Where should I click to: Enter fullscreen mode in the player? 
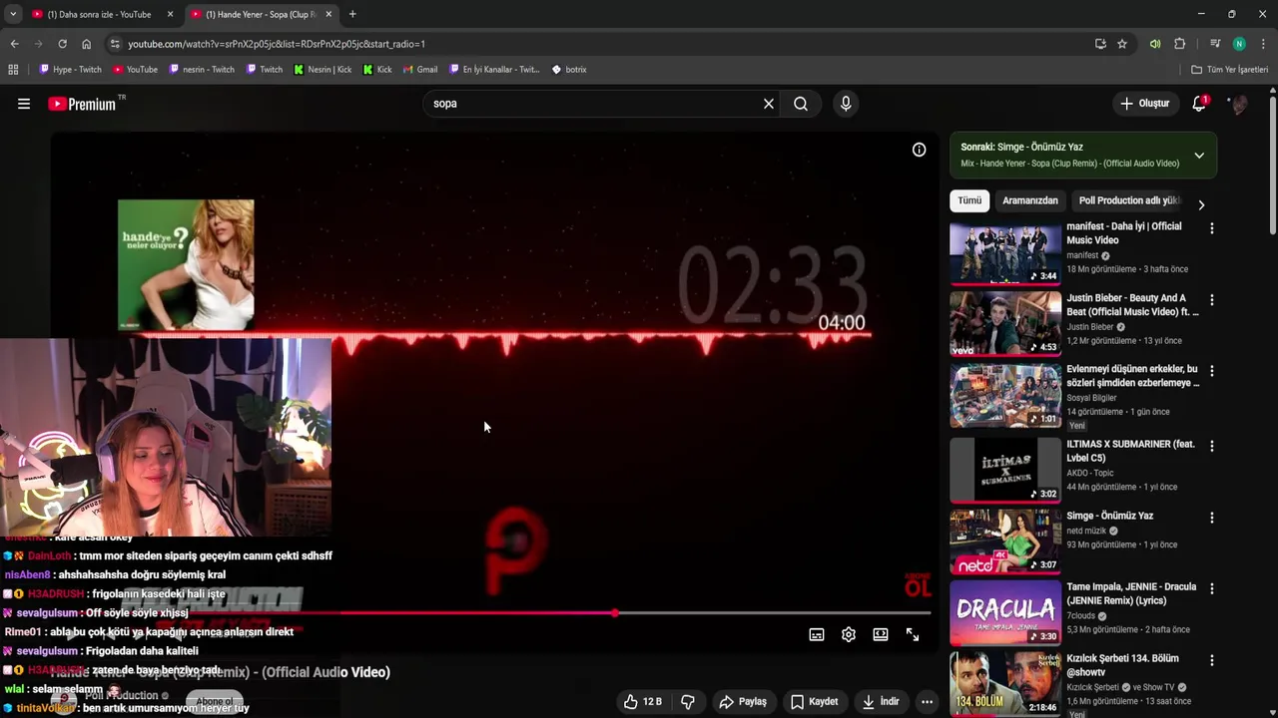pos(913,634)
